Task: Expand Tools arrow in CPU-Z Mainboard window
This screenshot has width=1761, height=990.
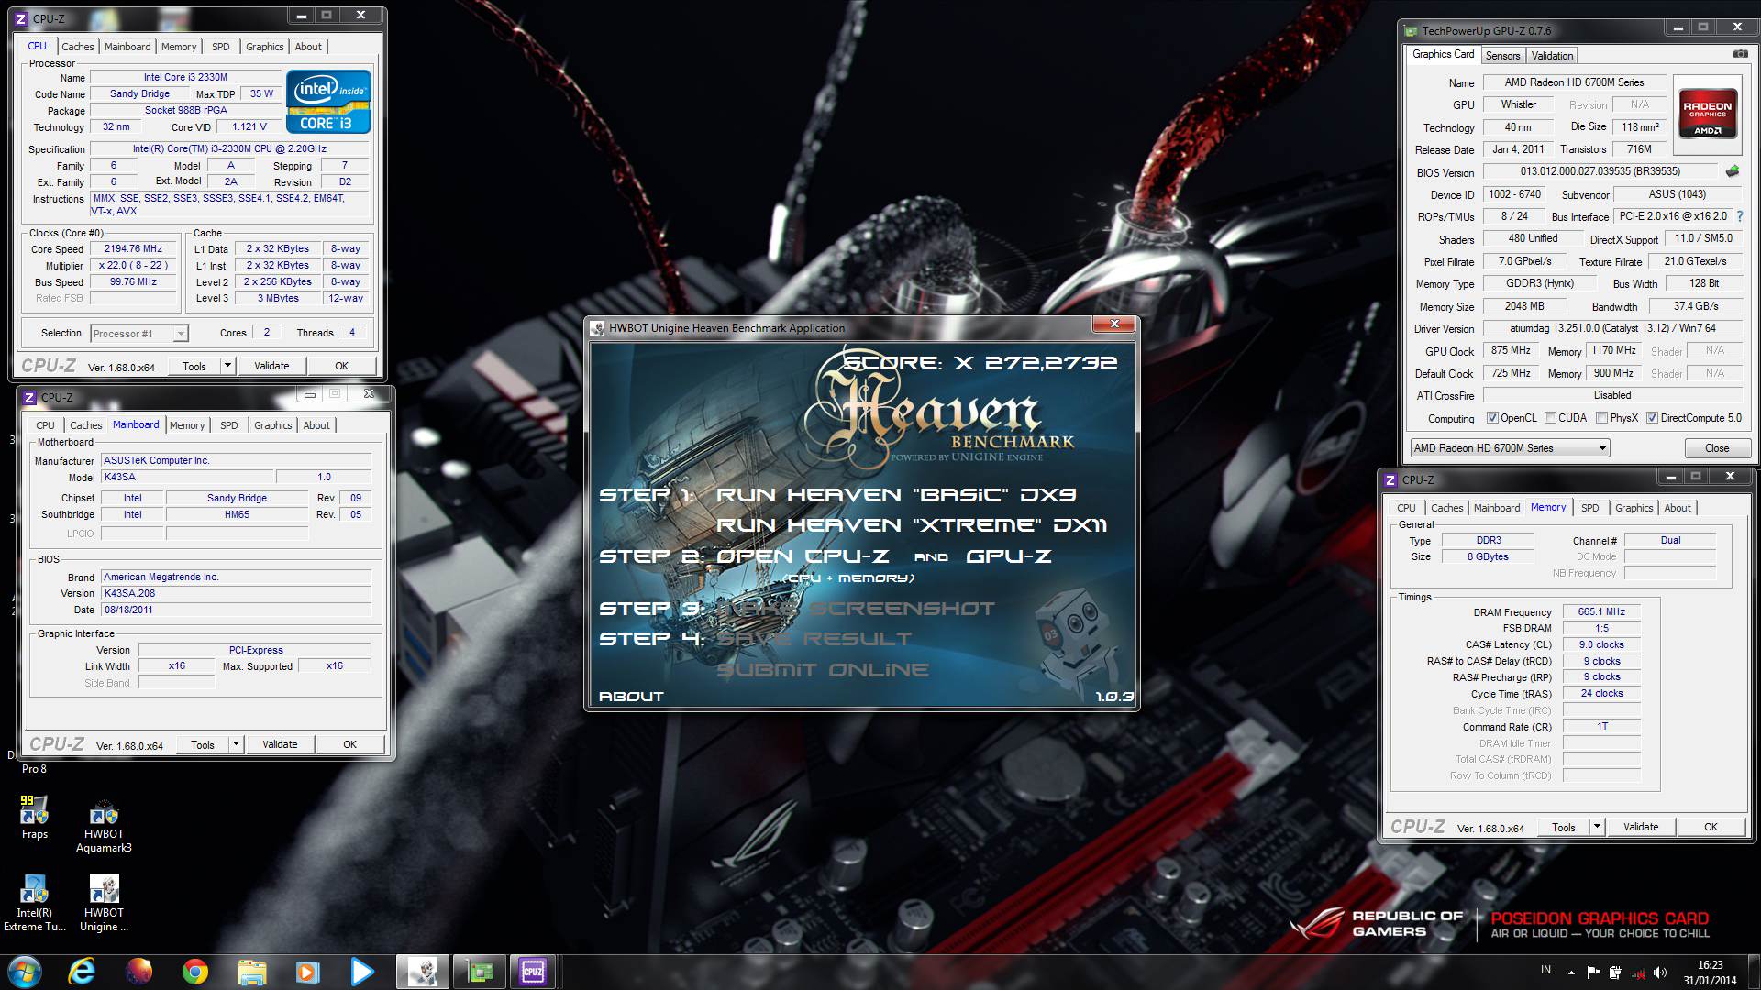Action: pos(236,744)
